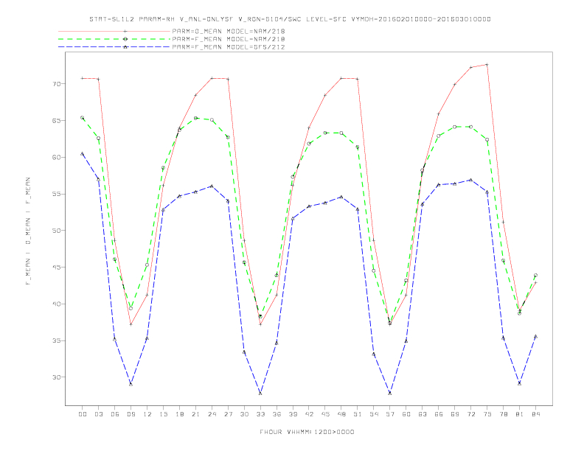Click x-axis tick label 78
This screenshot has height=451, width=584.
click(x=504, y=414)
